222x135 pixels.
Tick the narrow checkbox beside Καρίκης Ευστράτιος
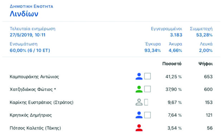146,102
